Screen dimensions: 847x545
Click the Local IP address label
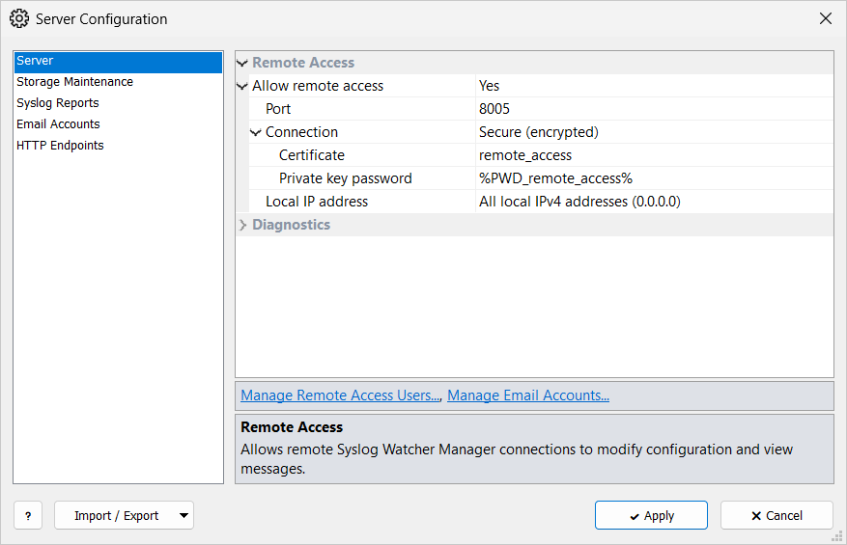(x=317, y=202)
